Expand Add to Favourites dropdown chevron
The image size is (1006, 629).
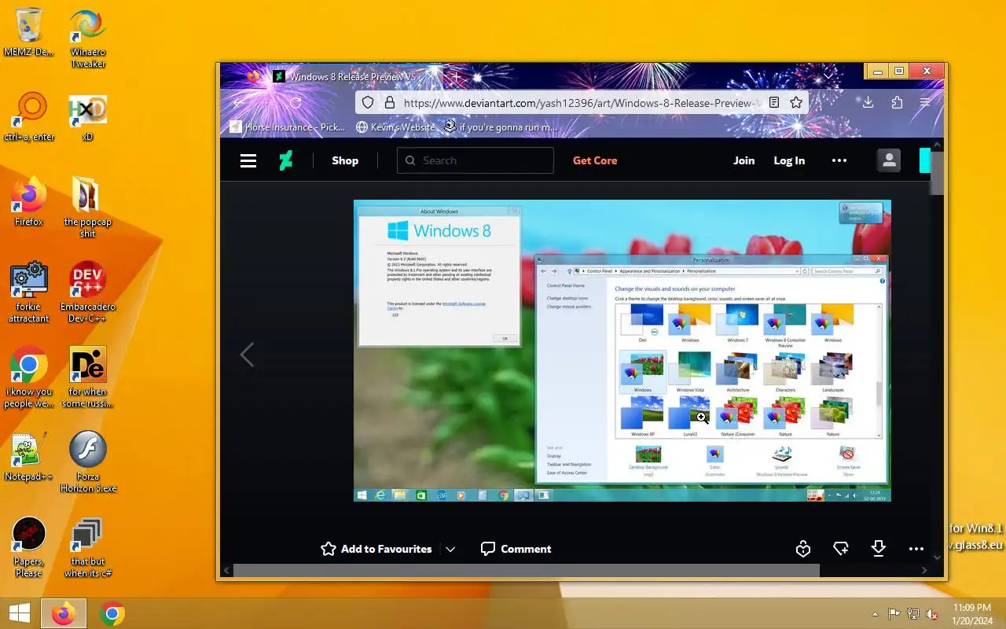pos(450,549)
